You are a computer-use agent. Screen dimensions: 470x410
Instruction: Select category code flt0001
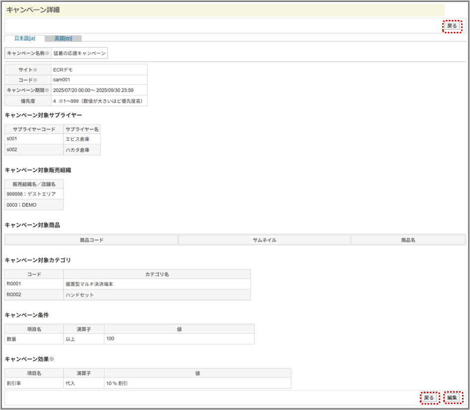click(14, 284)
